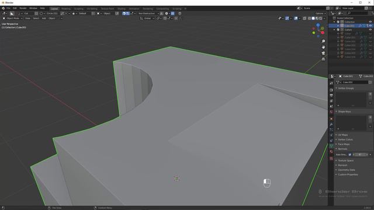This screenshot has height=210, width=374.
Task: Open the Edit menu
Action: point(15,8)
